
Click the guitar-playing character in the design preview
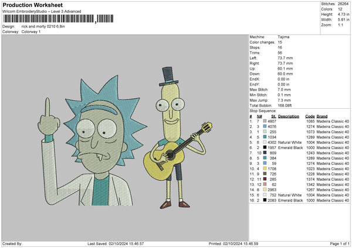[177, 137]
